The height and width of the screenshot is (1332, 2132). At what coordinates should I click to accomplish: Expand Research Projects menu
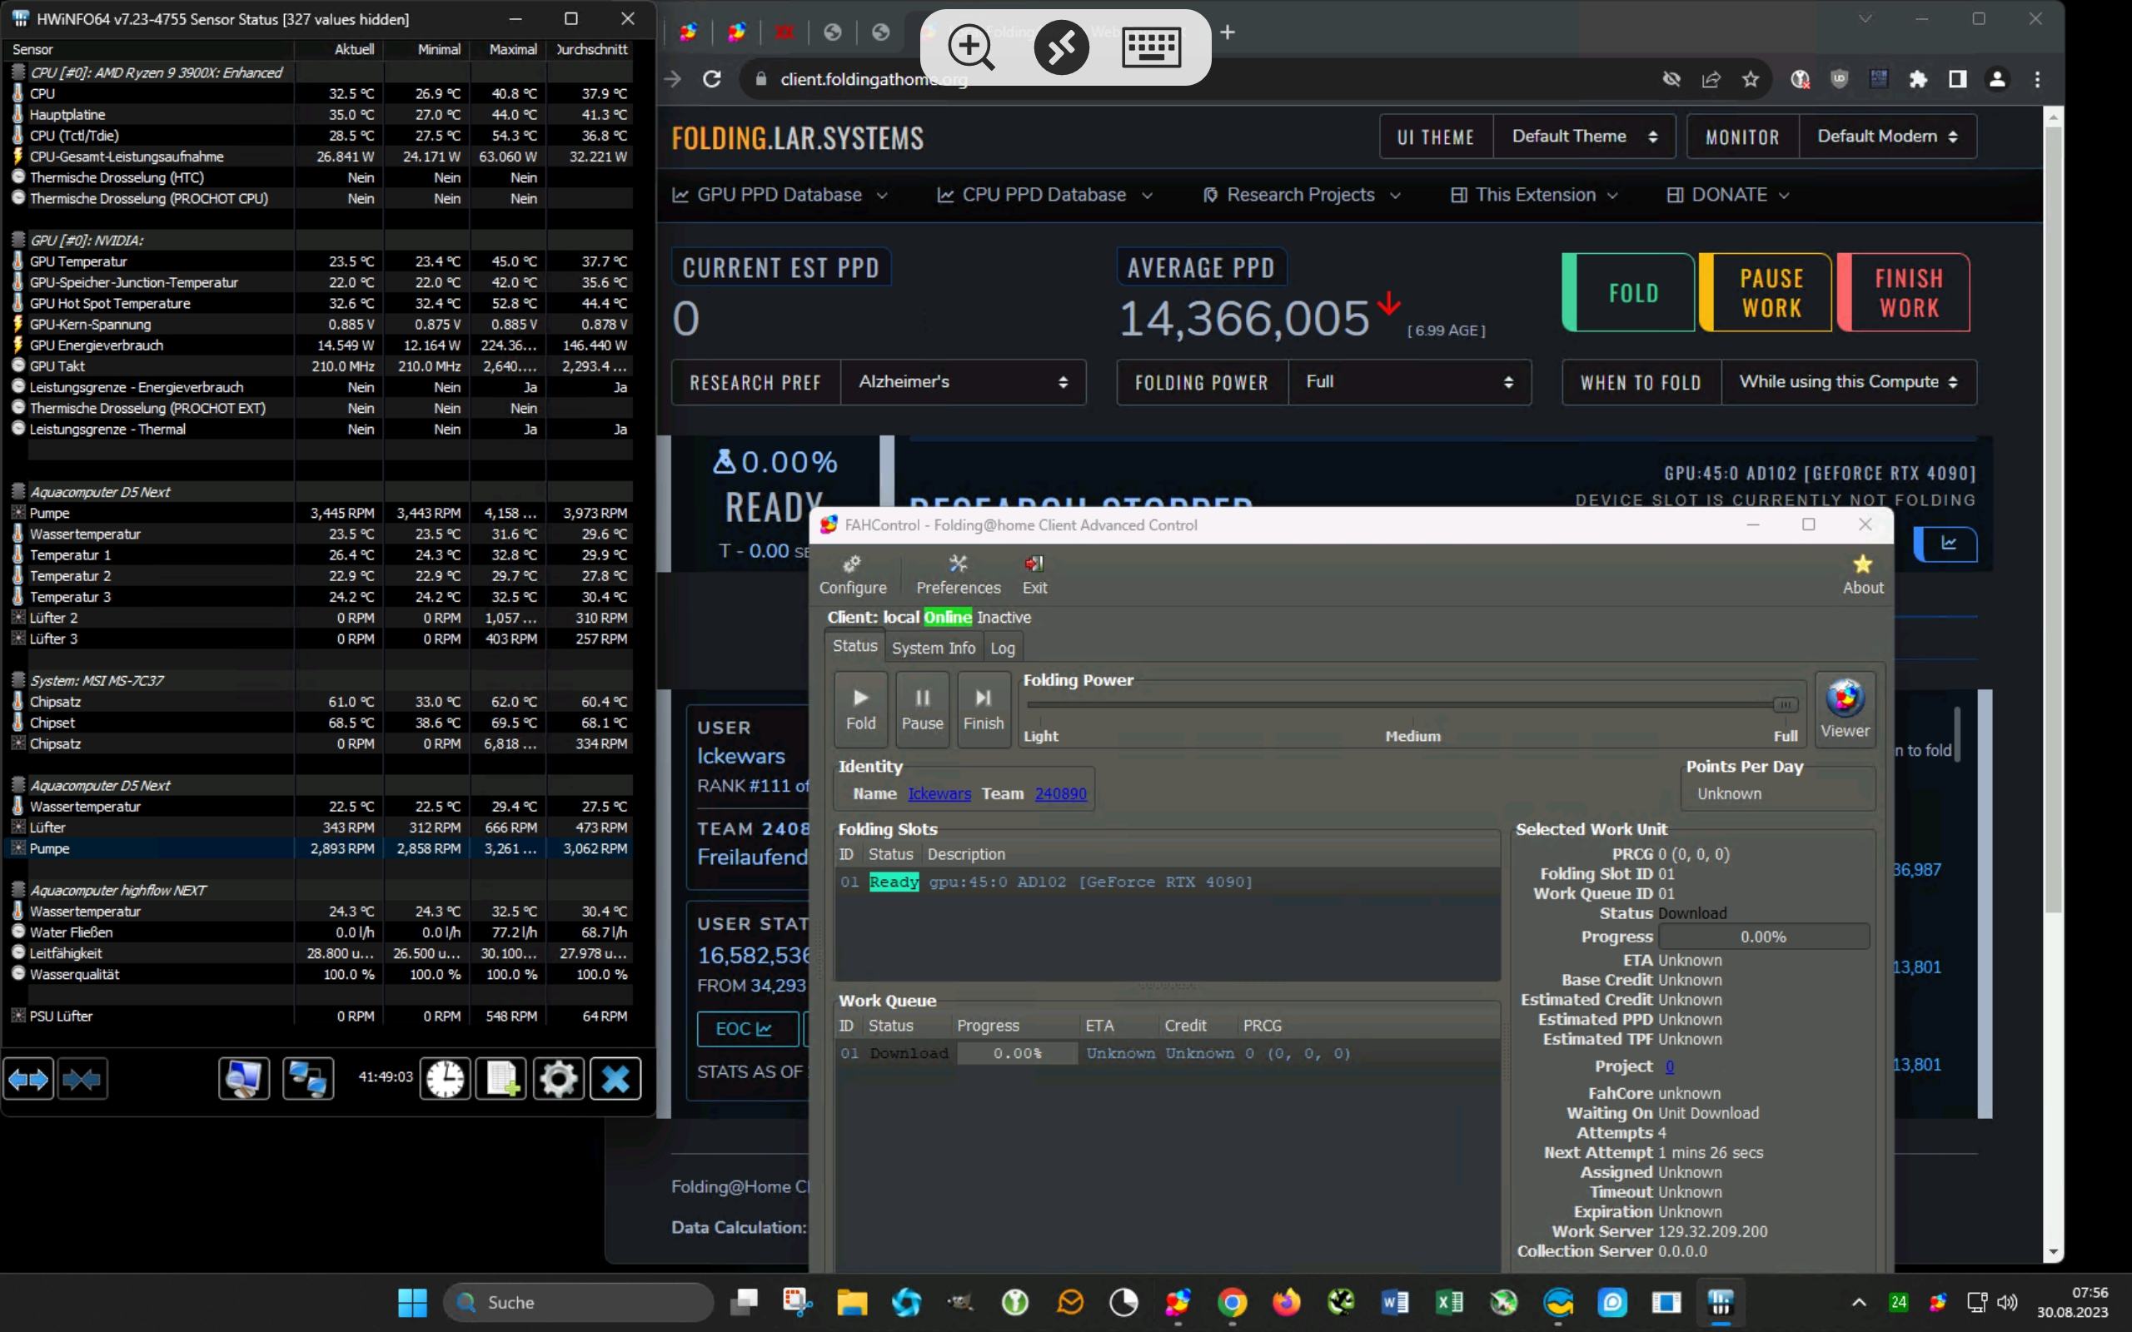pos(1301,195)
